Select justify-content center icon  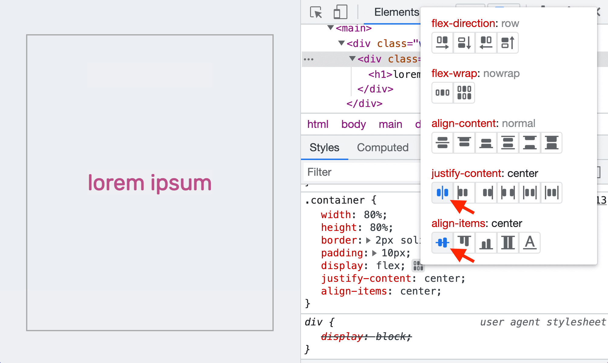pyautogui.click(x=442, y=193)
